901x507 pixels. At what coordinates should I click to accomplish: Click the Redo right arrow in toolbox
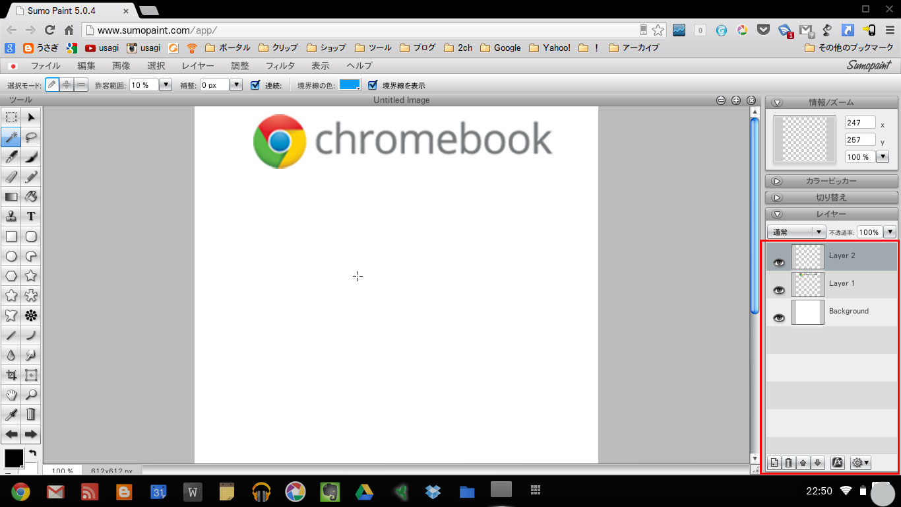click(x=31, y=434)
